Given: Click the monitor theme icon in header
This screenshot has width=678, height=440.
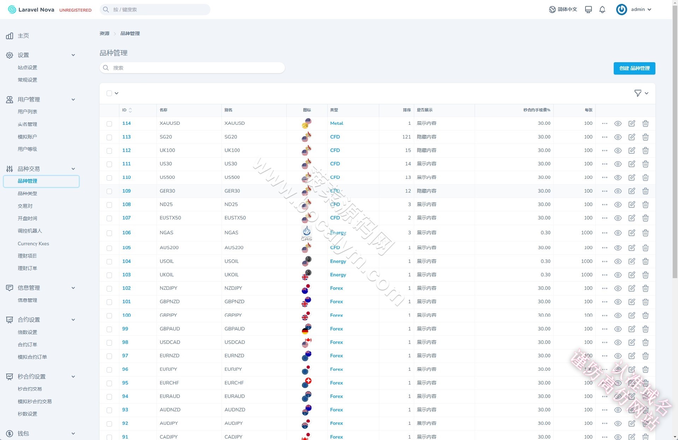Looking at the screenshot, I should [x=588, y=10].
